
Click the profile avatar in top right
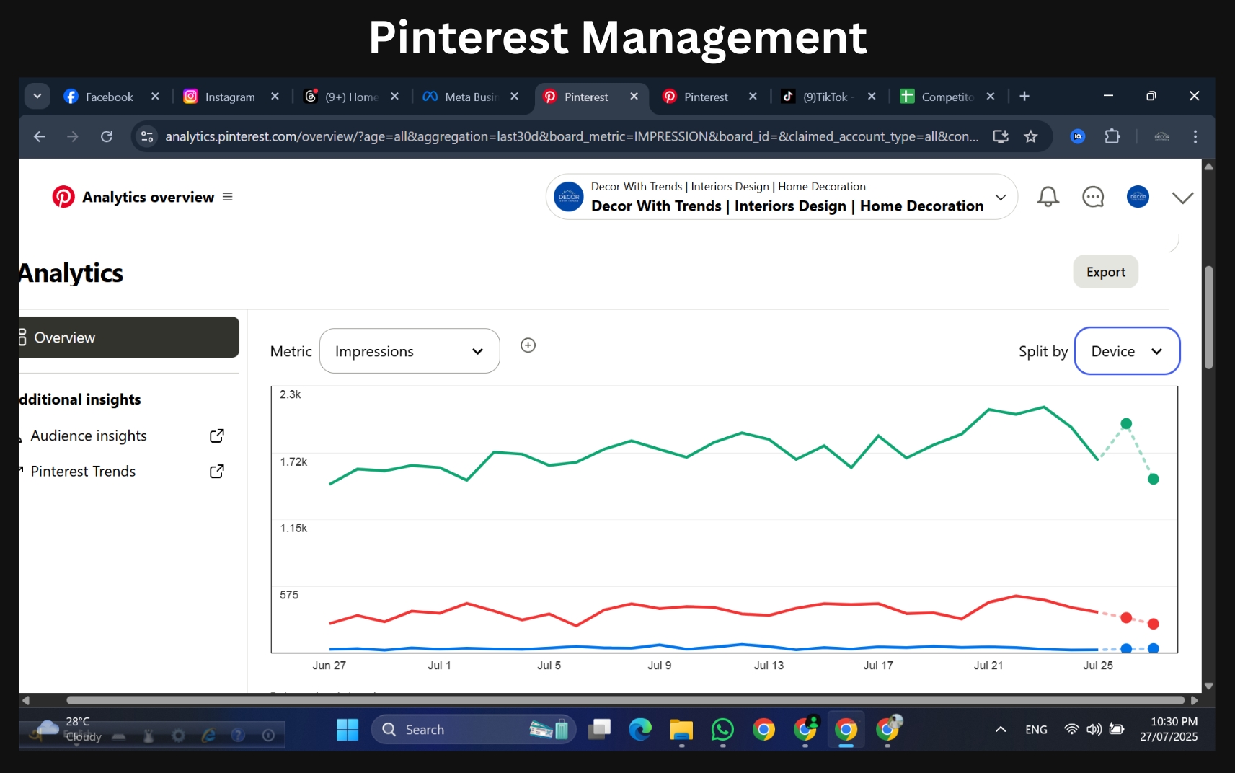(x=1138, y=197)
